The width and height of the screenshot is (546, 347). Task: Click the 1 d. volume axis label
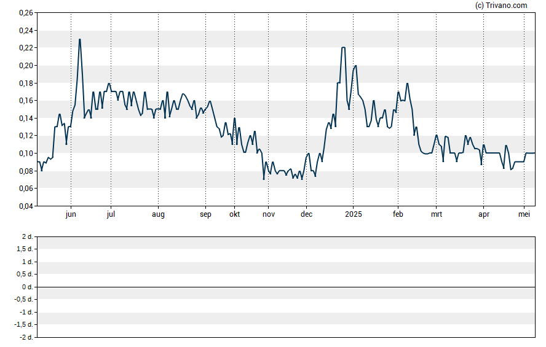pos(28,262)
